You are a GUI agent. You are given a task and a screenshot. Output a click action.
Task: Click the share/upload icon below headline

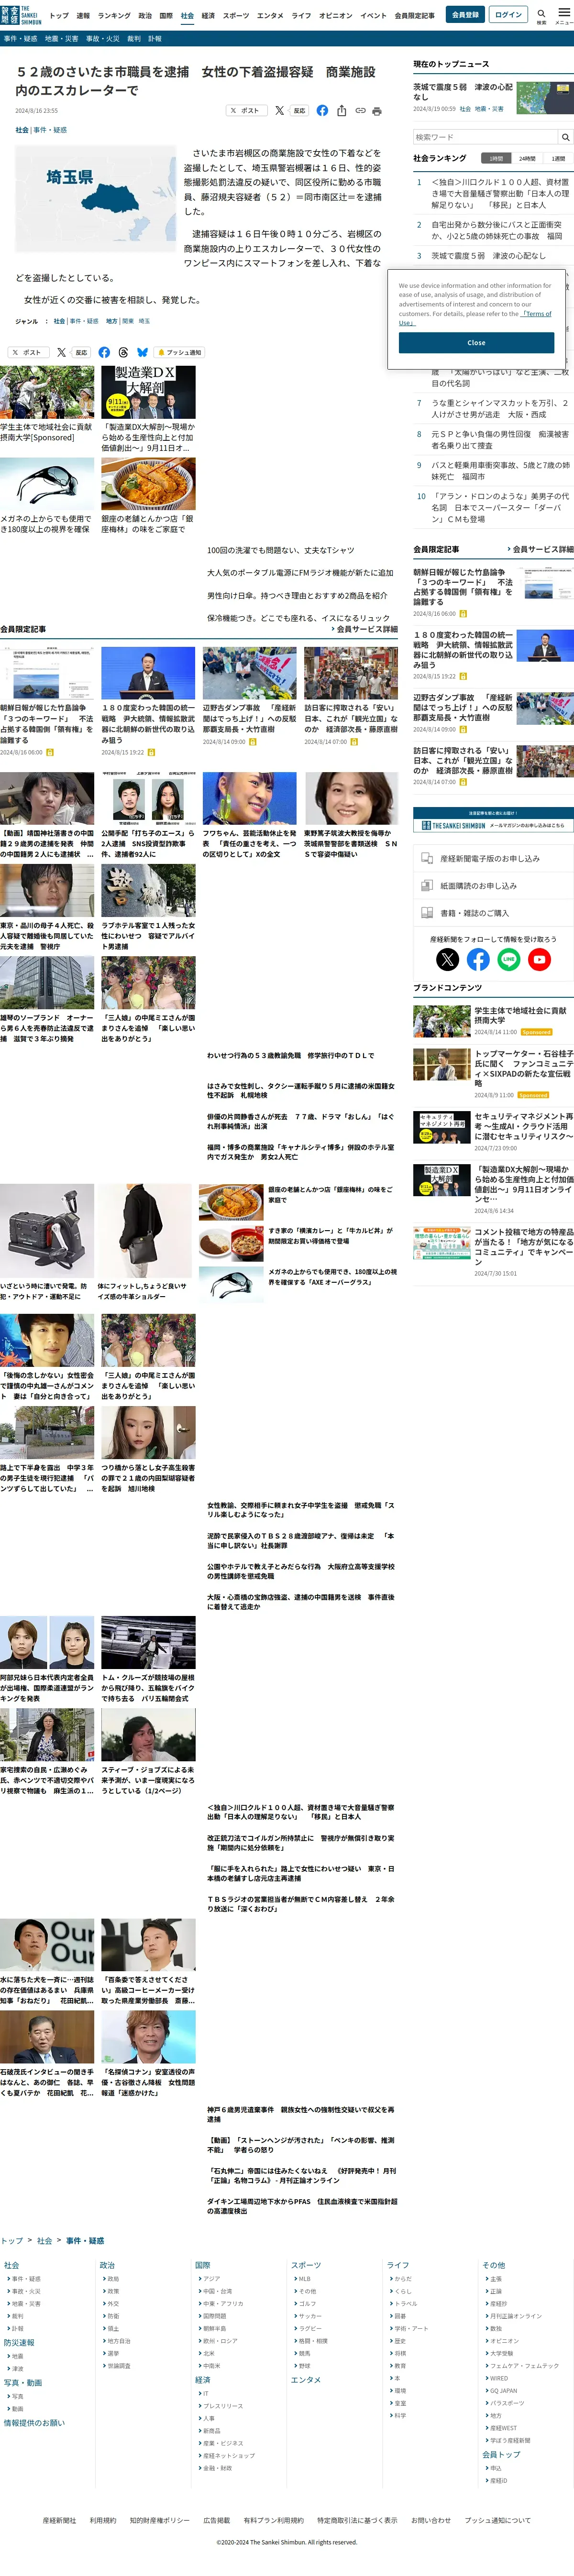341,111
